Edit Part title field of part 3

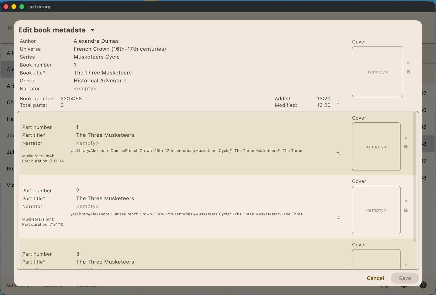[x=105, y=262]
